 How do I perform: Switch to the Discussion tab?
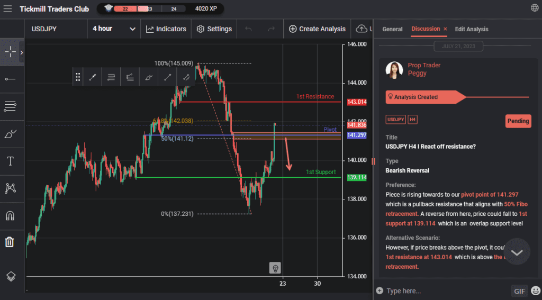(x=426, y=29)
